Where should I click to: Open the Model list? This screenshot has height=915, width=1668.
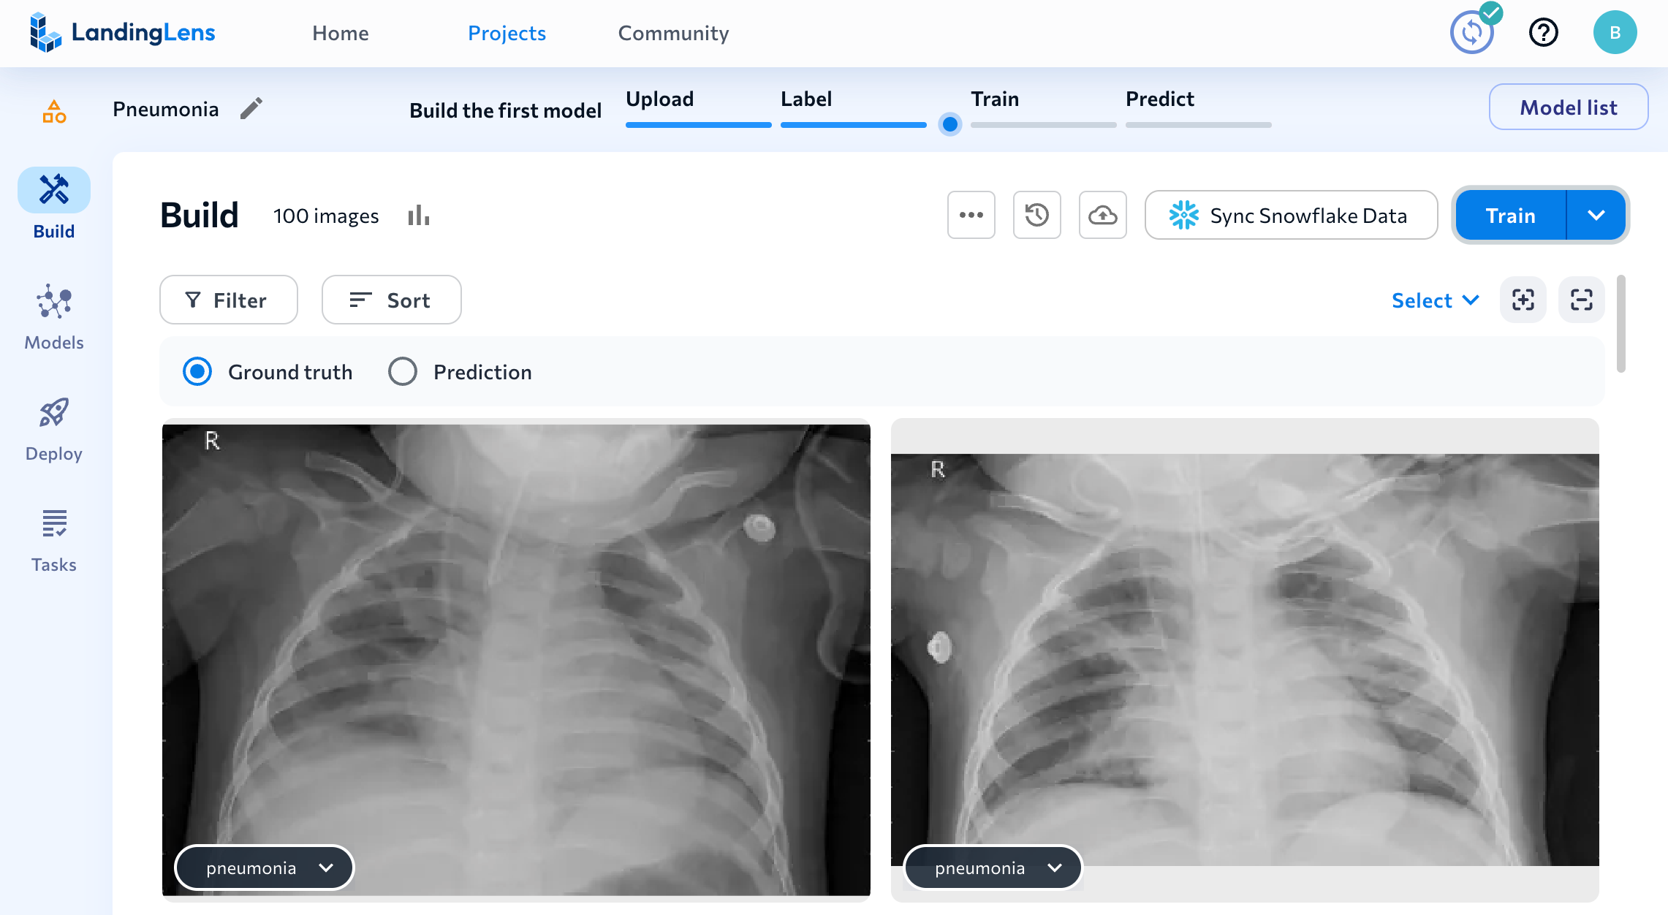[x=1569, y=107]
